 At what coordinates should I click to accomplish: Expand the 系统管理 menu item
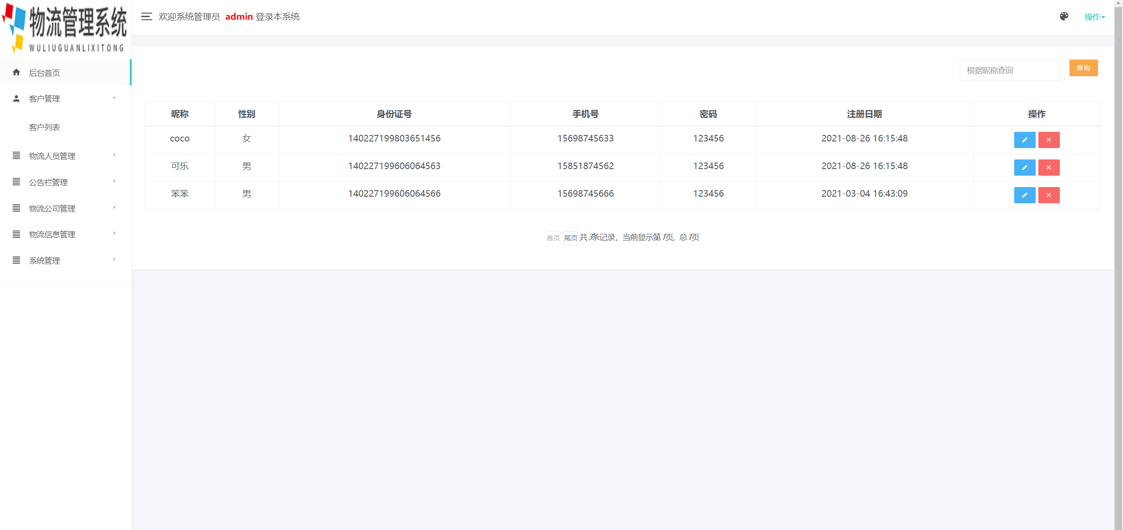point(65,261)
